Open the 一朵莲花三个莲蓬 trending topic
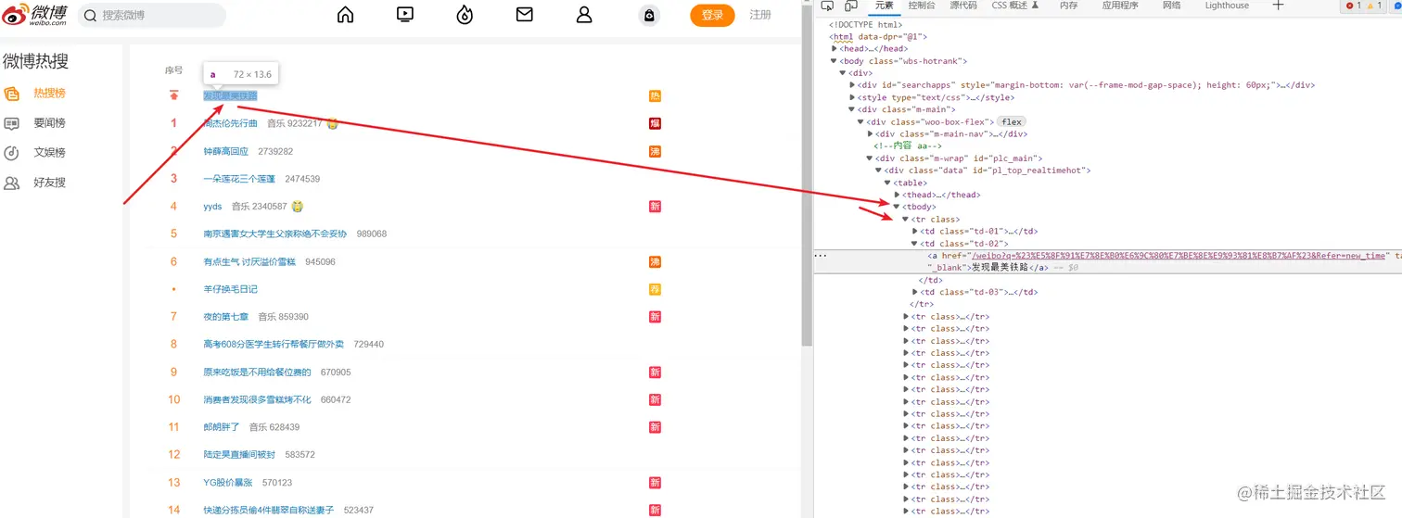The image size is (1402, 518). [x=239, y=179]
